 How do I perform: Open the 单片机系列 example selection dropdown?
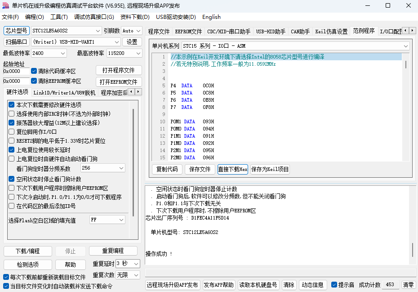pyautogui.click(x=406, y=46)
